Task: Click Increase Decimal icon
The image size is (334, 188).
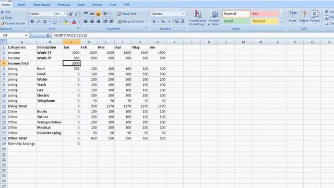Action: (x=176, y=21)
